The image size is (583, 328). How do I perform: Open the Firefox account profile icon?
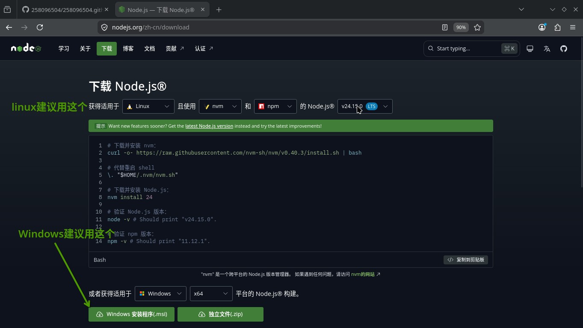(x=542, y=27)
